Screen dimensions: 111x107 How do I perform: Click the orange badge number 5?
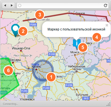coord(83,47)
